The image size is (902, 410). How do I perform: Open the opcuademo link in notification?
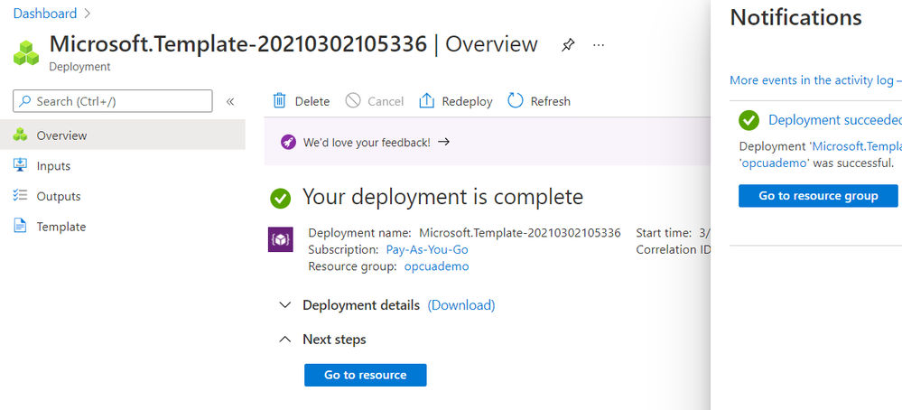[x=775, y=163]
